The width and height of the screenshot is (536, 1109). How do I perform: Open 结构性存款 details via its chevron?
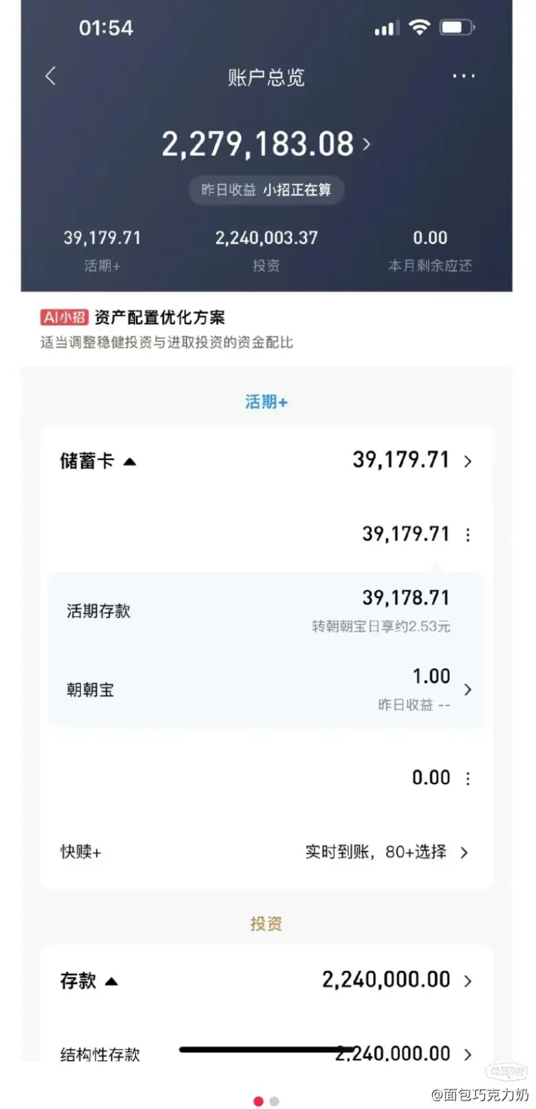click(468, 1053)
